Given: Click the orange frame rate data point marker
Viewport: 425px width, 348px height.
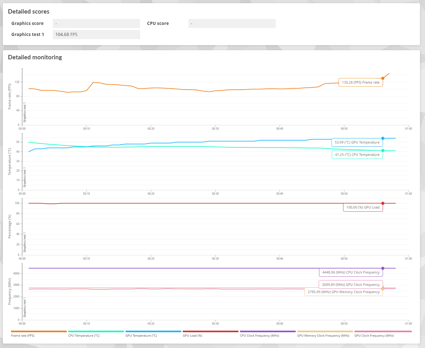Looking at the screenshot, I should [383, 78].
